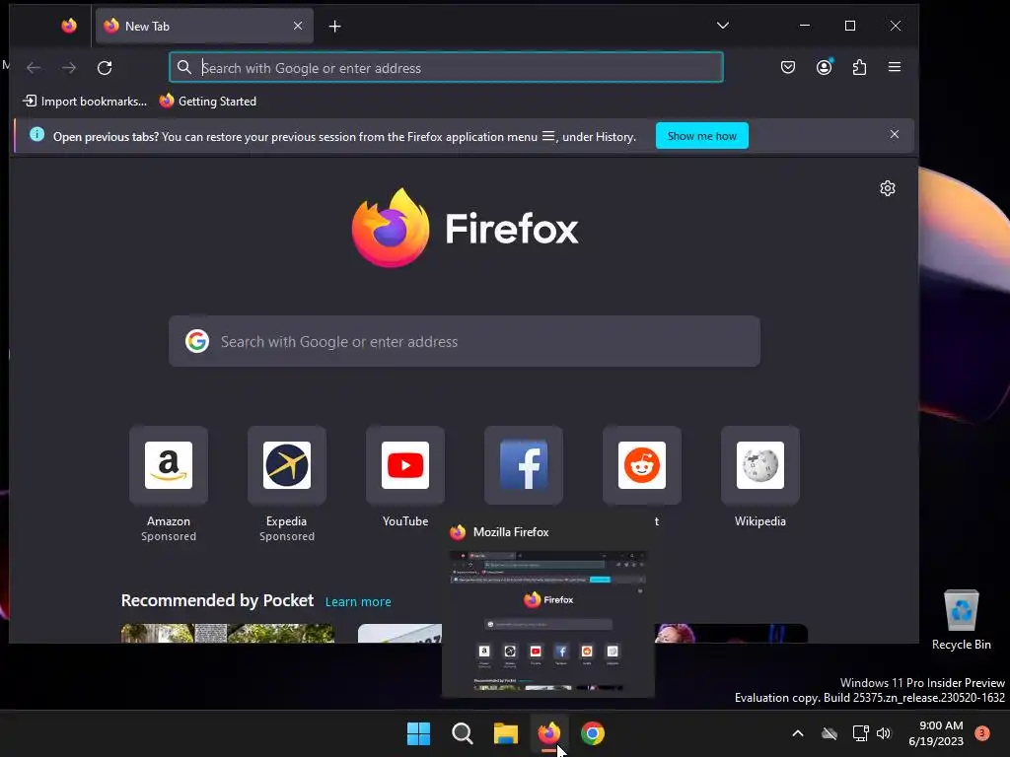This screenshot has height=757, width=1010.
Task: Dismiss the restore session notification bar
Action: point(894,134)
